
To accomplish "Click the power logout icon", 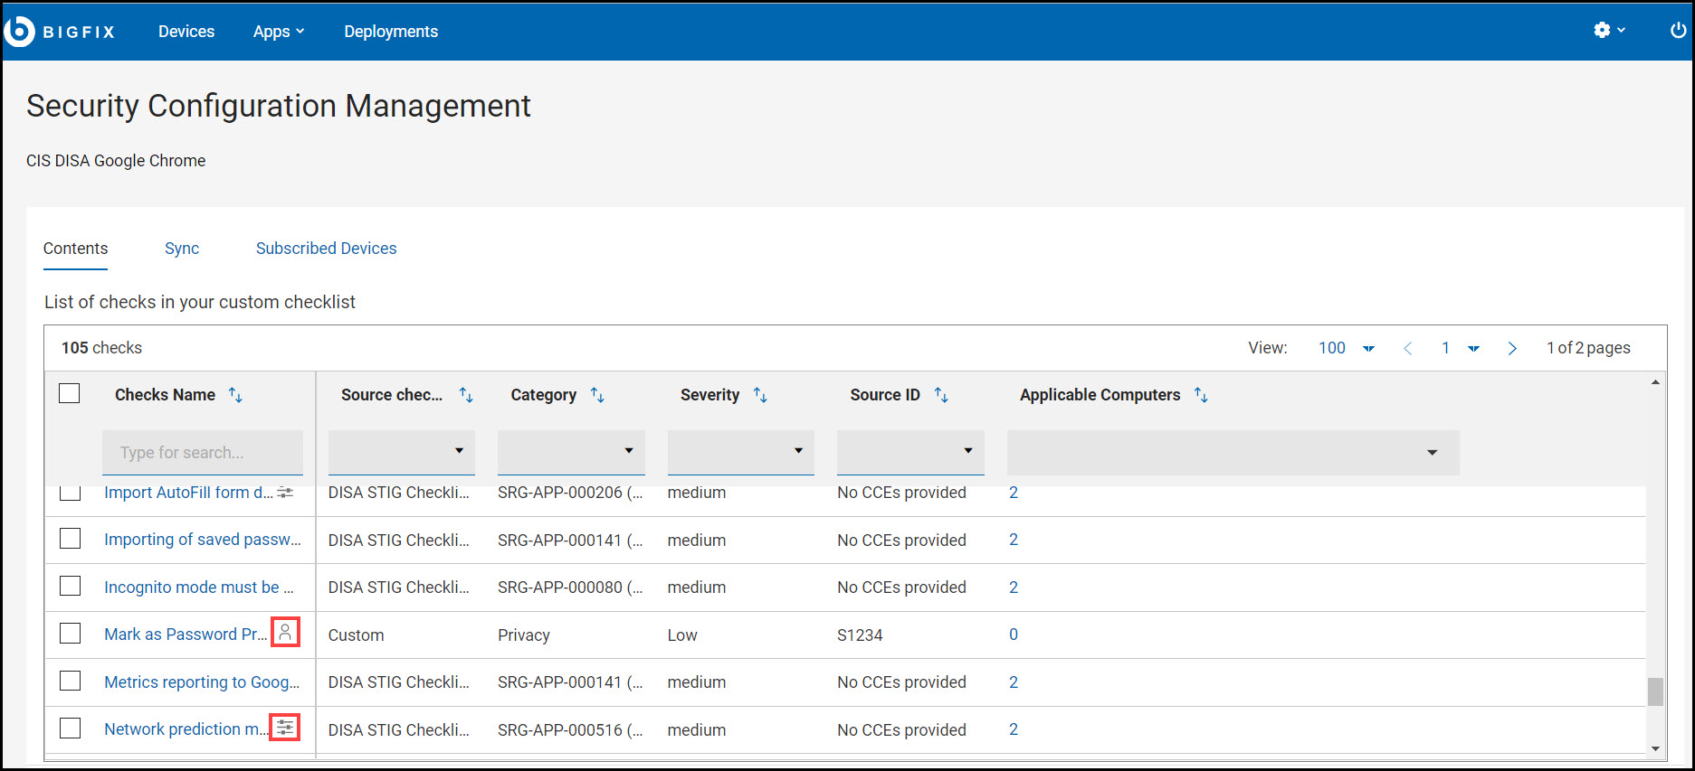I will 1678,31.
